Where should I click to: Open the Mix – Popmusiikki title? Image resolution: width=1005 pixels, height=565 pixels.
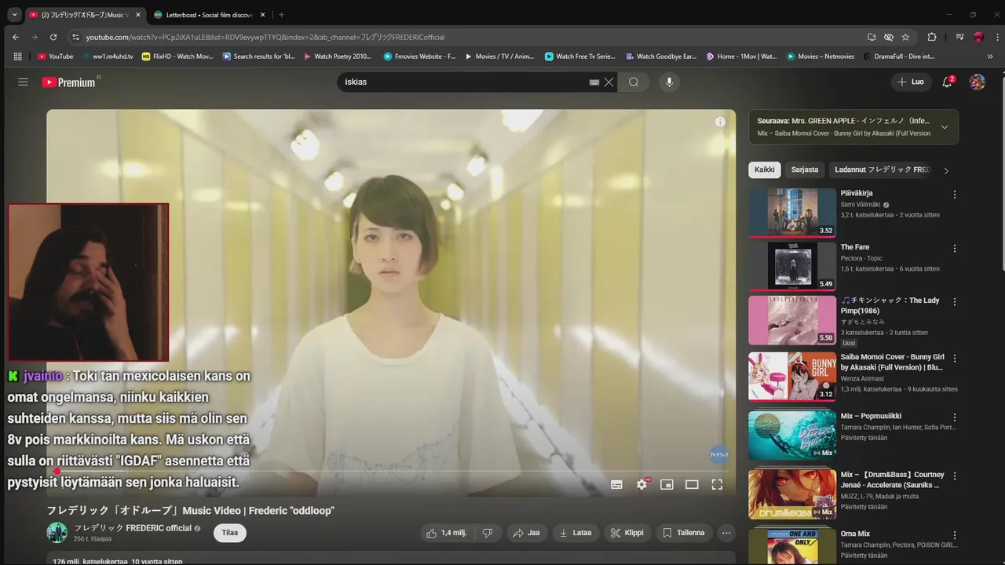click(x=871, y=416)
